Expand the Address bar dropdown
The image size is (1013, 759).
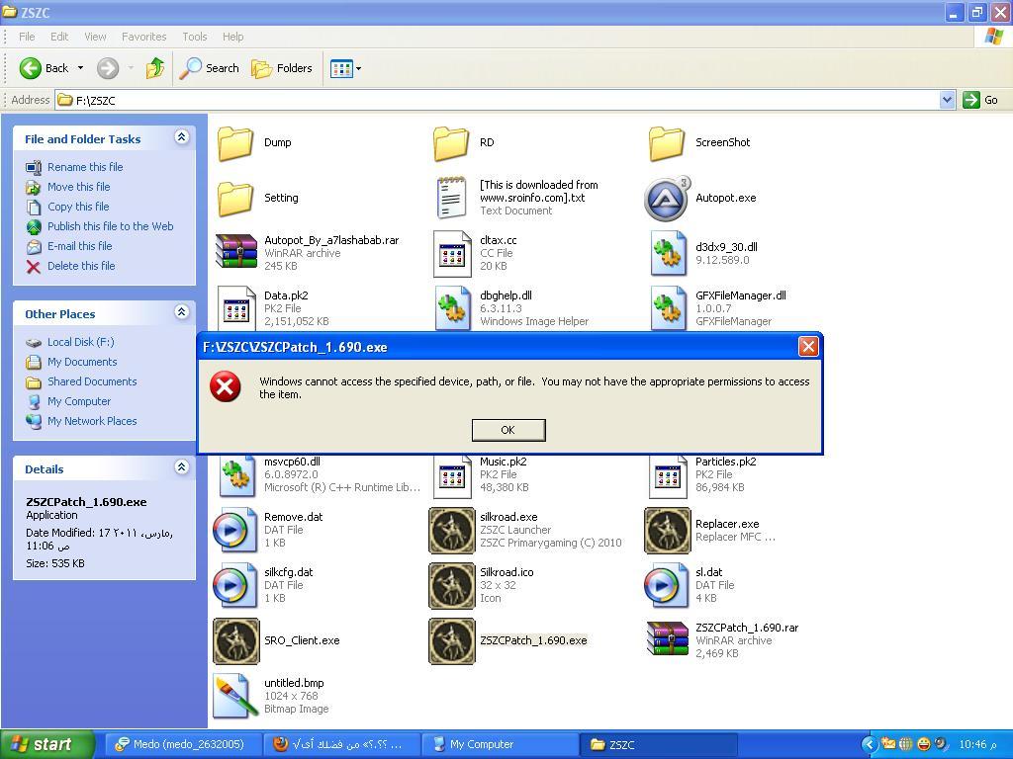[x=947, y=100]
